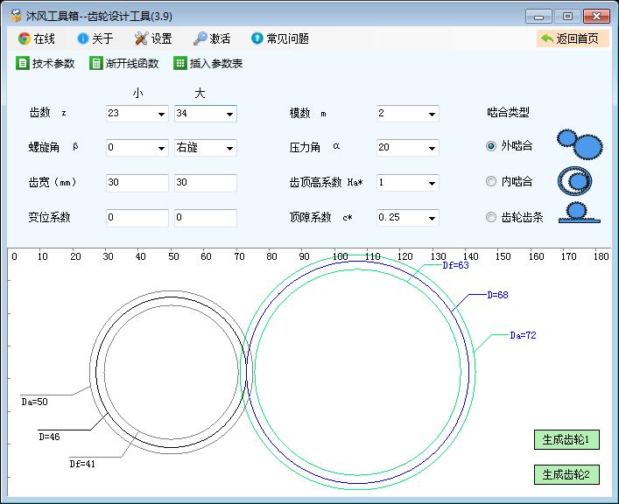The height and width of the screenshot is (504, 619).
Task: Click the key icon for 激活
Action: (x=200, y=38)
